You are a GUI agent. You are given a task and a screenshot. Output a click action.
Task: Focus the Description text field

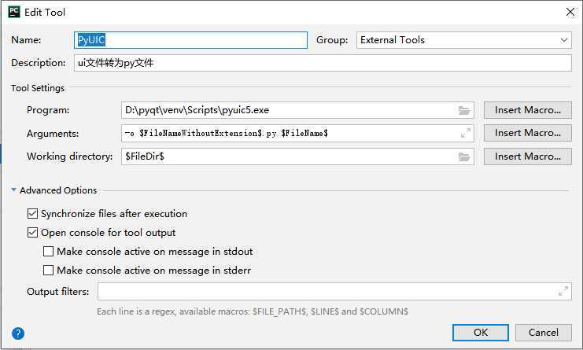pos(323,63)
